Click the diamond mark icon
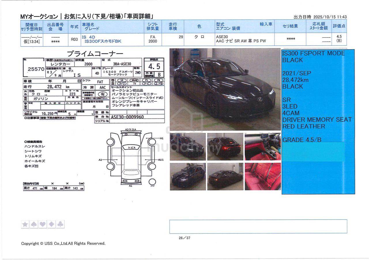The image size is (369, 260). coord(52,224)
